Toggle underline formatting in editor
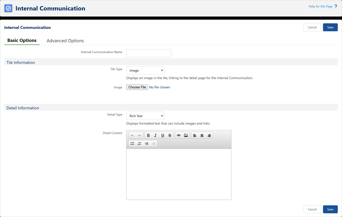Screen dimensions: 342x217 (162, 136)
